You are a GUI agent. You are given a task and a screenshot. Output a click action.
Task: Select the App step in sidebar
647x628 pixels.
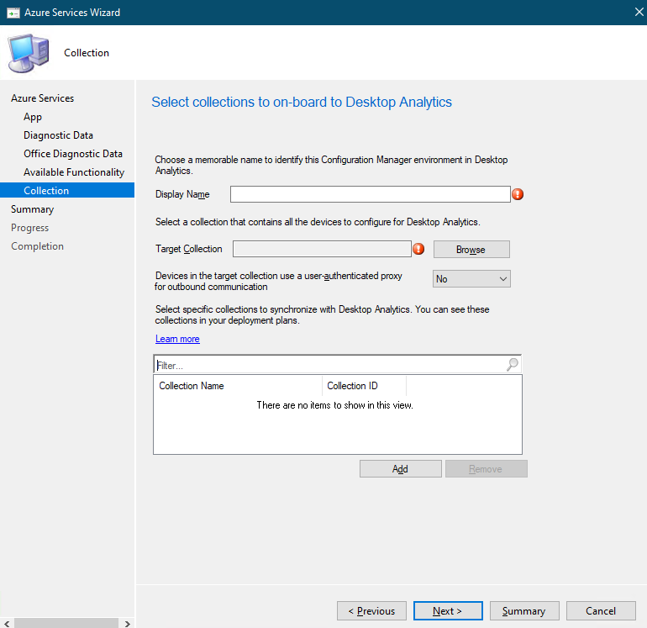coord(33,117)
